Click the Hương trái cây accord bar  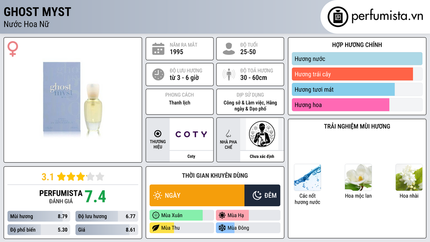357,74
